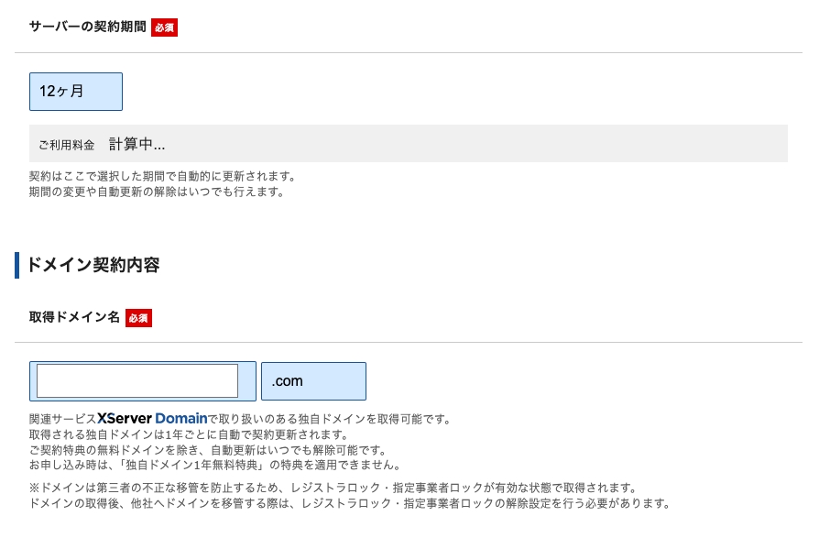
Task: Expand the .com domain extension dropdown
Action: click(x=313, y=381)
